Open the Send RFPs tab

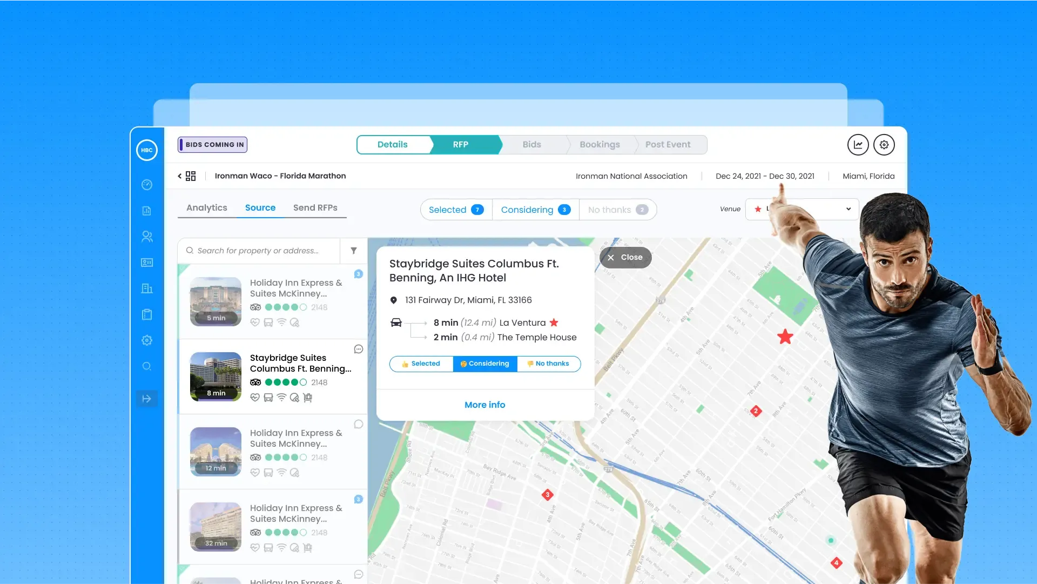coord(315,207)
